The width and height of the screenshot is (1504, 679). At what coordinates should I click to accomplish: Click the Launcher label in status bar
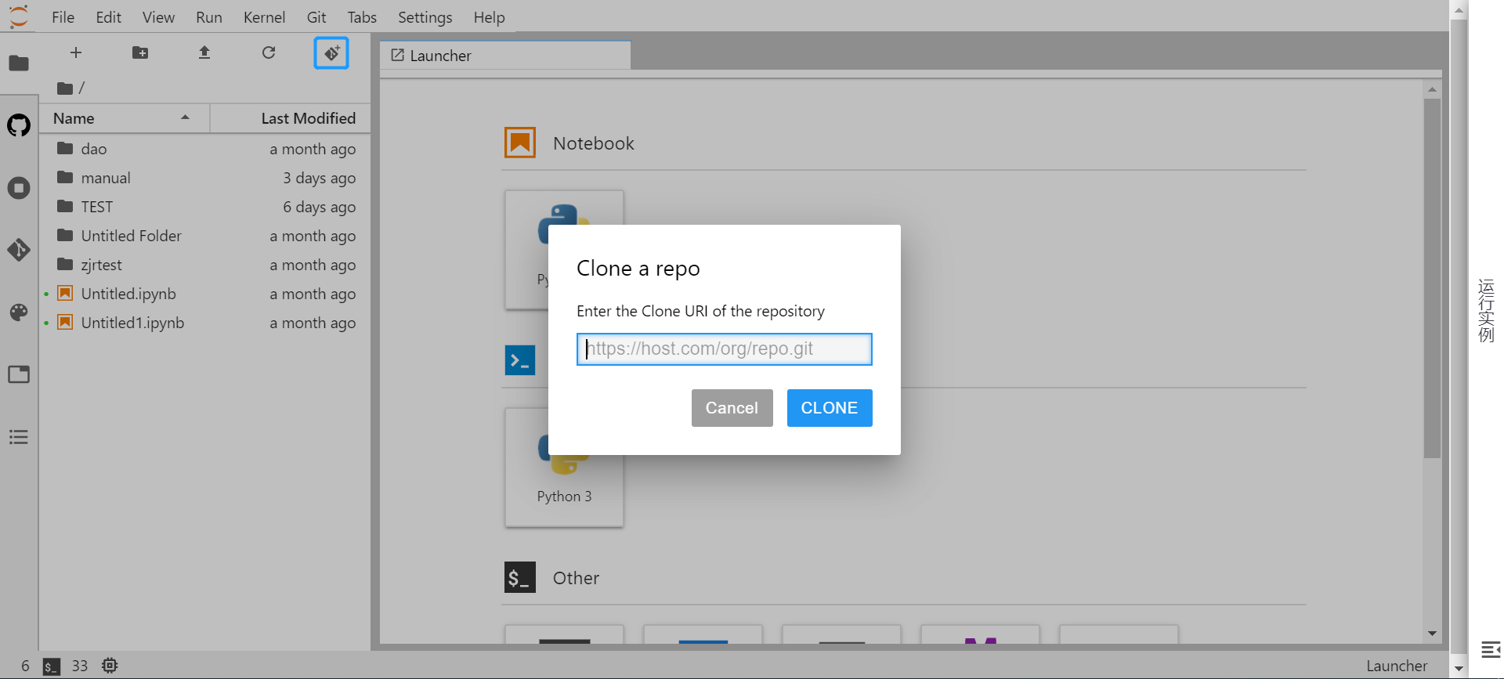pyautogui.click(x=1397, y=666)
